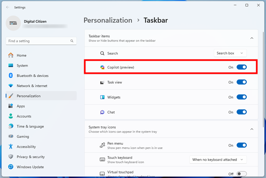Click the settings page vertical scrollbar
Image resolution: width=266 pixels, height=178 pixels.
point(264,79)
